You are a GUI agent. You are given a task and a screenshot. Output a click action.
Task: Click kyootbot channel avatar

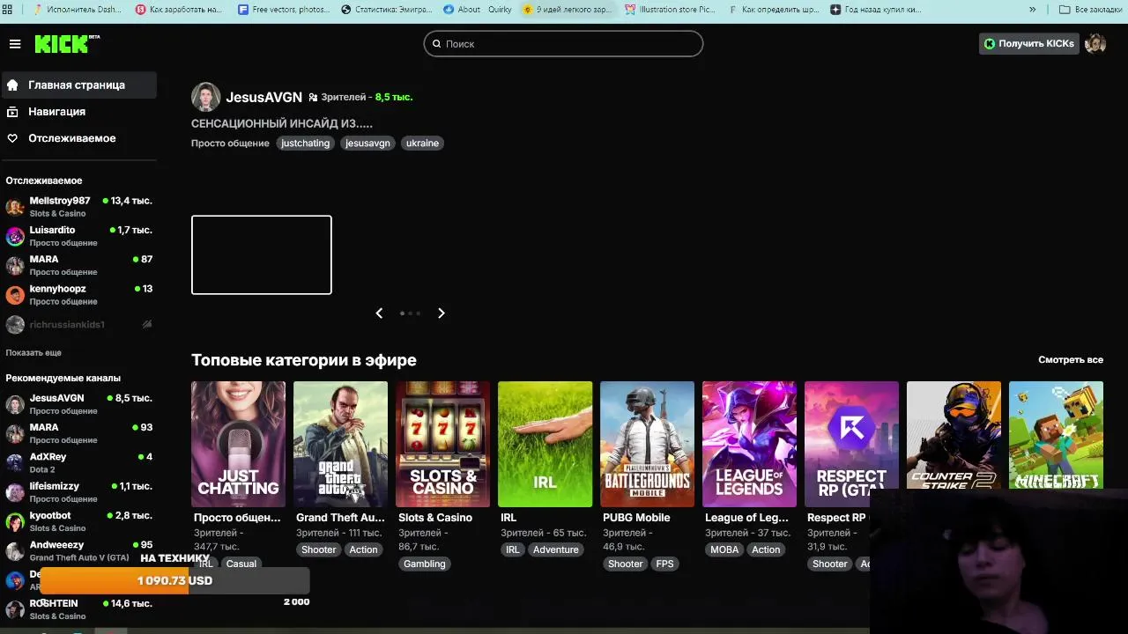coord(15,521)
